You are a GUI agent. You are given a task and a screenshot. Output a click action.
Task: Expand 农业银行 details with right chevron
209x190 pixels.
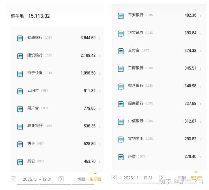click(x=100, y=127)
